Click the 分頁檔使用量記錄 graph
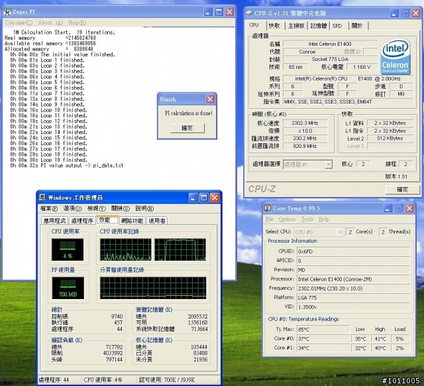Screen dimensions: 424x386 pyautogui.click(x=153, y=288)
